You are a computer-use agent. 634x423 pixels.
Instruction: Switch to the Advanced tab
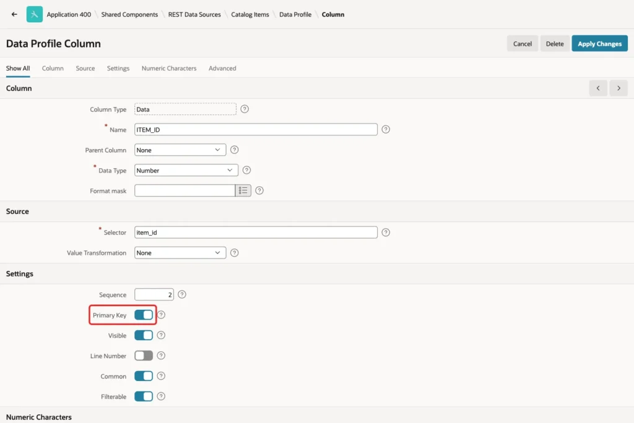222,68
